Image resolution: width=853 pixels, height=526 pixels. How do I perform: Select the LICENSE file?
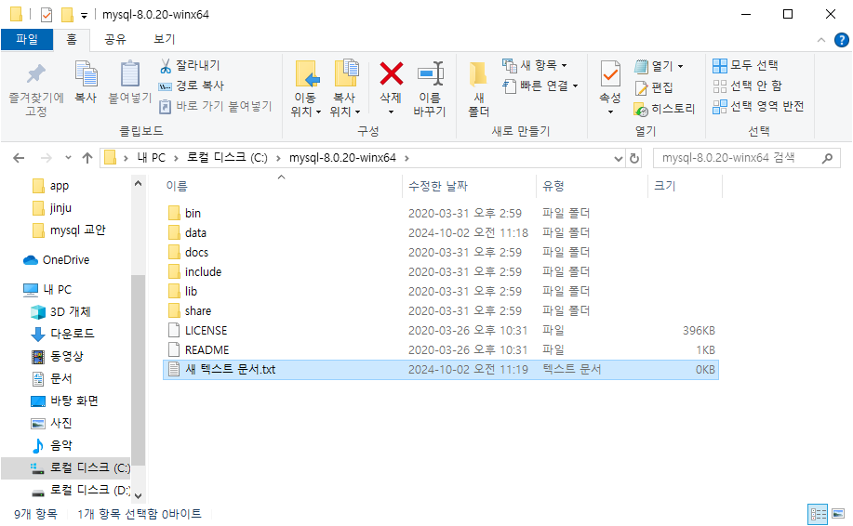tap(441, 331)
